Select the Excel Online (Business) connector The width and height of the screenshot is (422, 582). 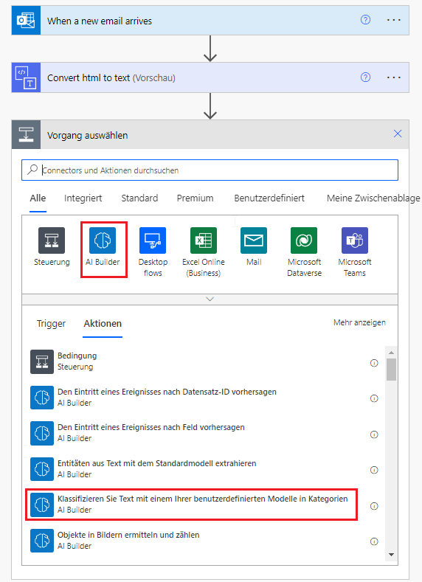coord(204,240)
